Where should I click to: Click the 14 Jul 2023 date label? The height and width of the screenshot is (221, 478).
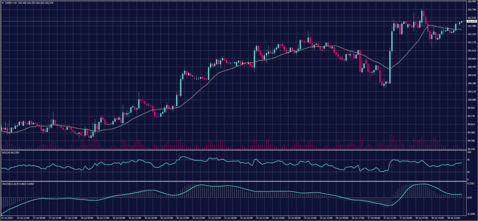point(7,217)
